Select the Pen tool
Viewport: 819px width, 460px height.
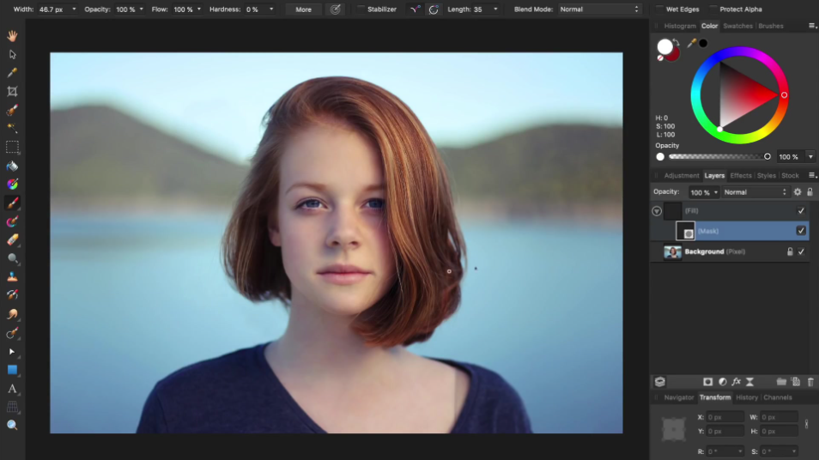(12, 333)
